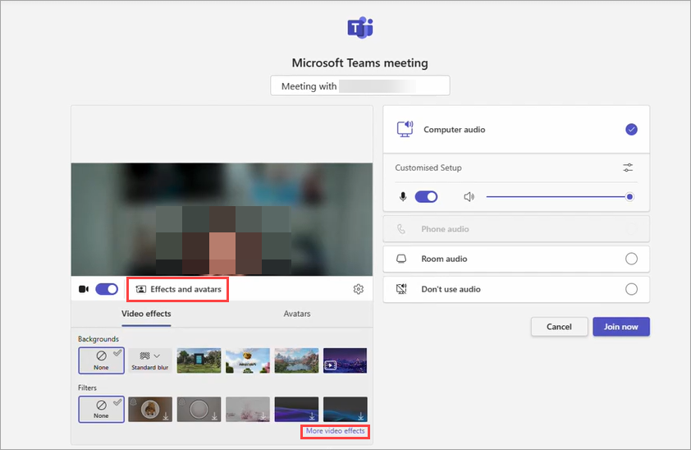Open device settings gear icon
The height and width of the screenshot is (450, 691).
pyautogui.click(x=359, y=289)
